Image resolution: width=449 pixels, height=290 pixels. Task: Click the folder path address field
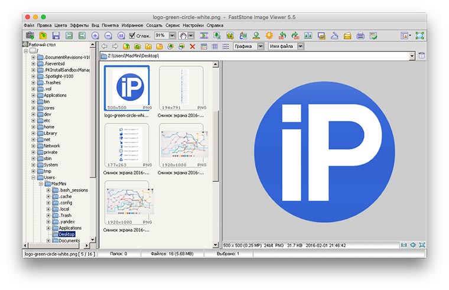[x=257, y=56]
